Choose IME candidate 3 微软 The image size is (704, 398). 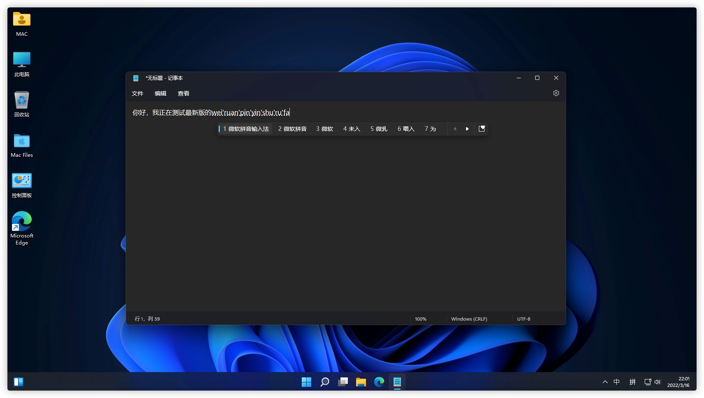pos(324,129)
